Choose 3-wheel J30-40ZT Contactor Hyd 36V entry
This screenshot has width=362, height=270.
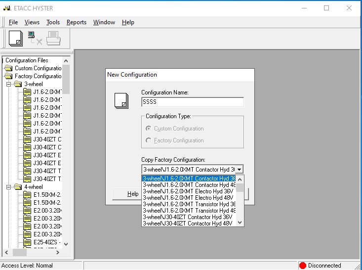[188, 217]
